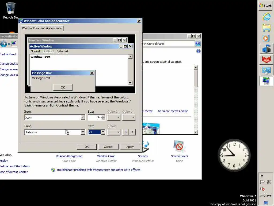Click the Apply button
Viewport: 274px width, 206px height.
(130, 147)
